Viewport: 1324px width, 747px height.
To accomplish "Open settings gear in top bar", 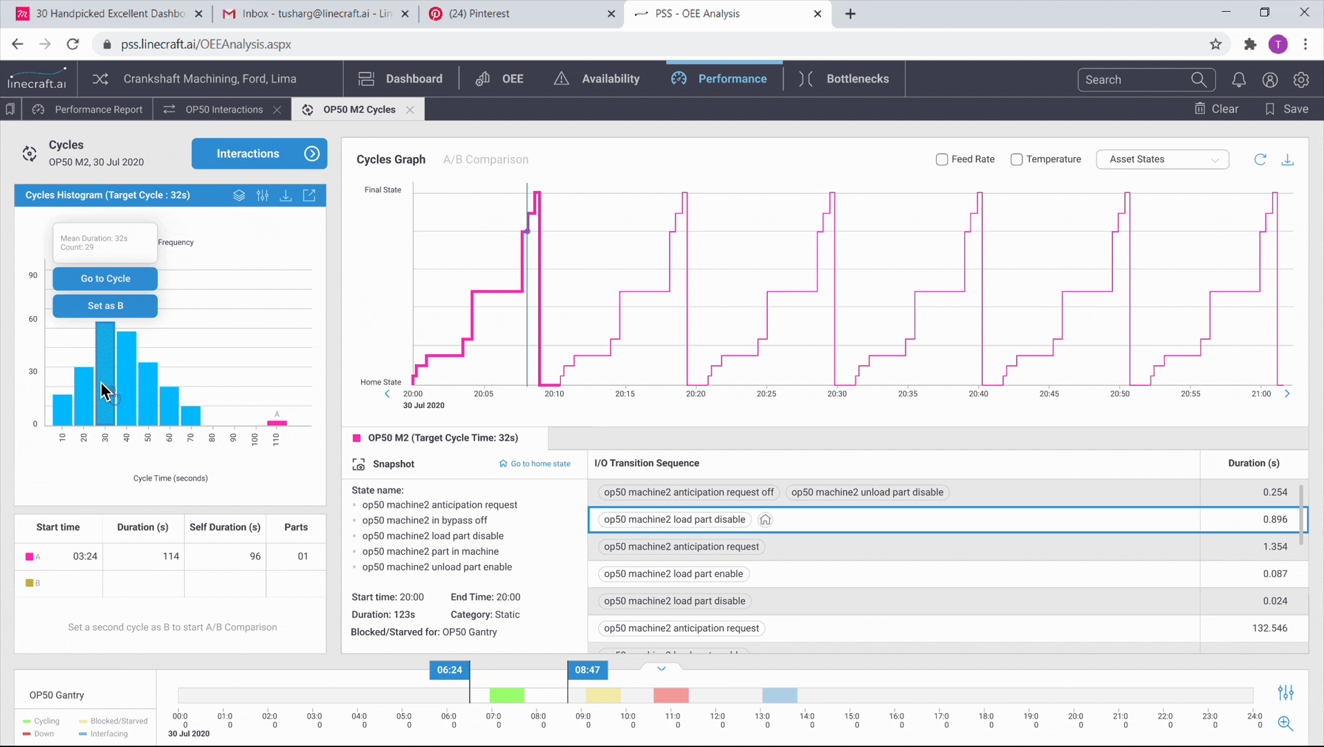I will coord(1301,80).
